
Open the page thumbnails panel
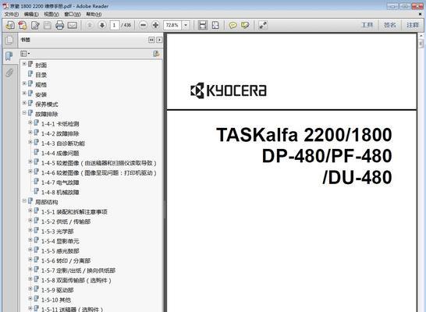9,40
